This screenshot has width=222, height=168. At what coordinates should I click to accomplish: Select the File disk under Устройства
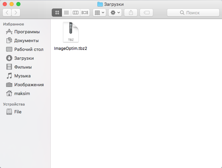25,112
